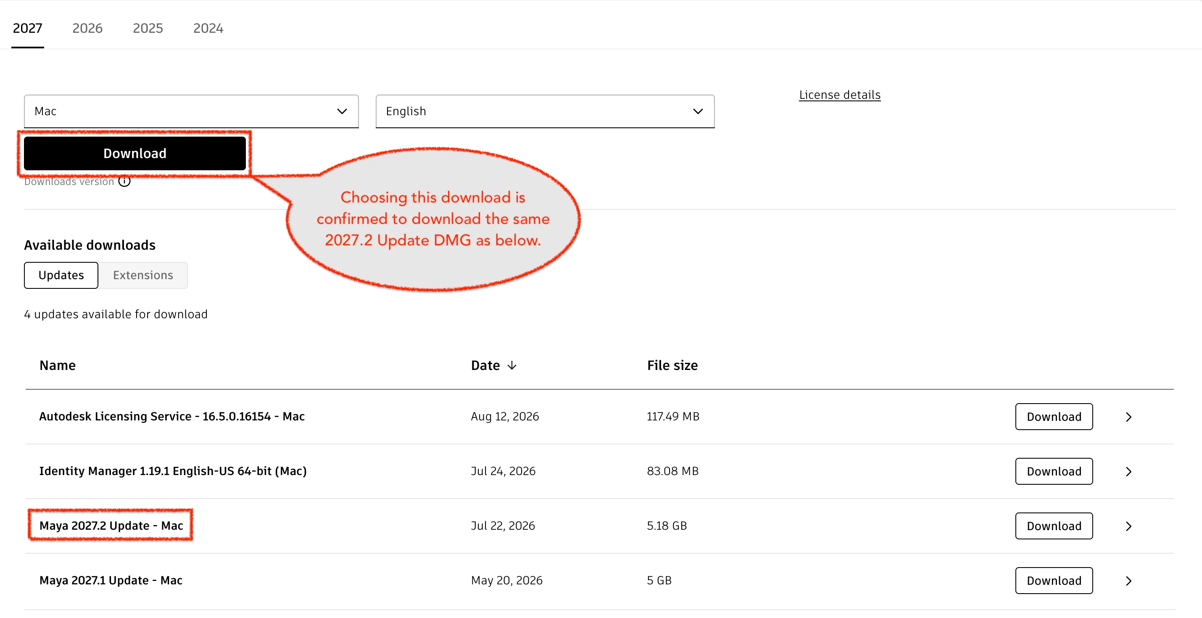Click the Downloads version info icon
This screenshot has height=618, width=1202.
click(x=124, y=181)
